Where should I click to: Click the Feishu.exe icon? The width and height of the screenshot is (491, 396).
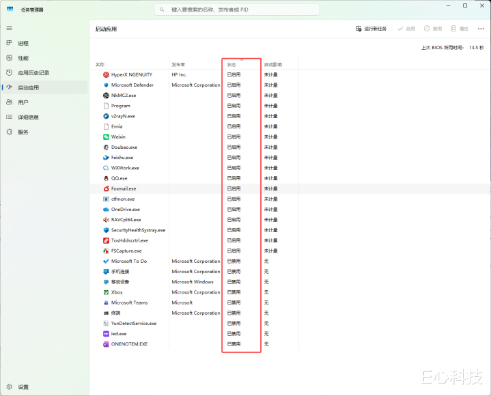tap(106, 158)
